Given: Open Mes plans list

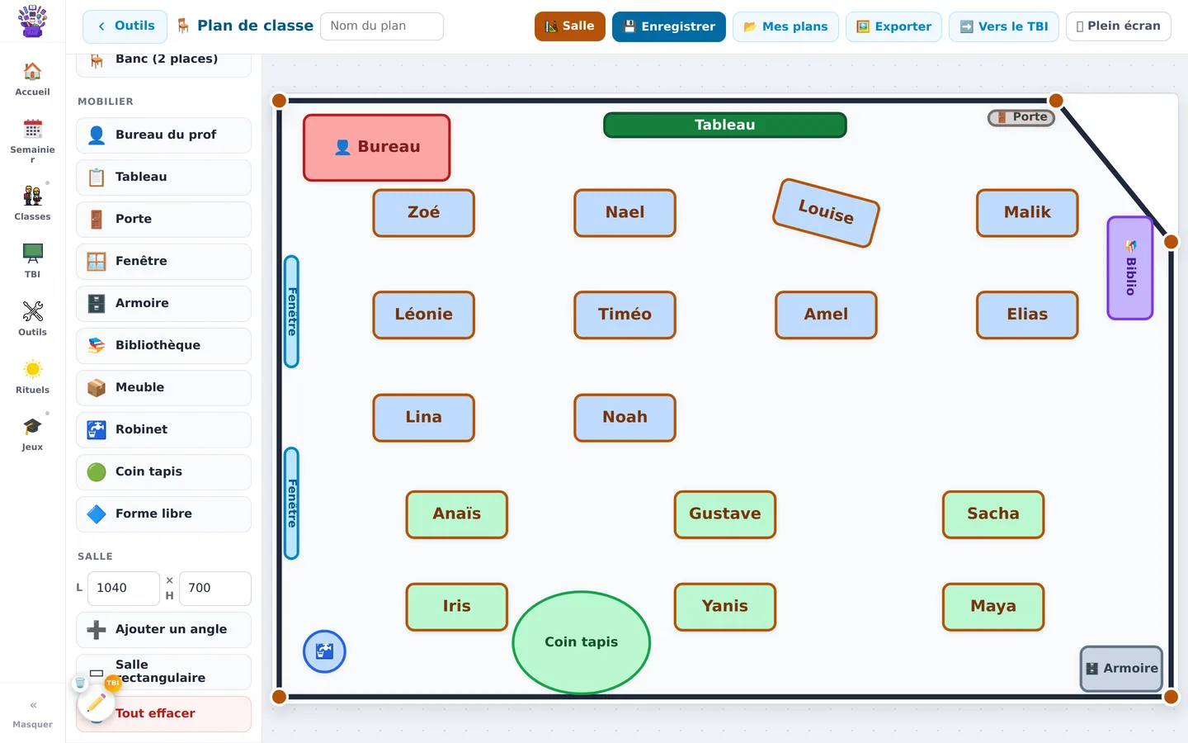Looking at the screenshot, I should coord(785,26).
